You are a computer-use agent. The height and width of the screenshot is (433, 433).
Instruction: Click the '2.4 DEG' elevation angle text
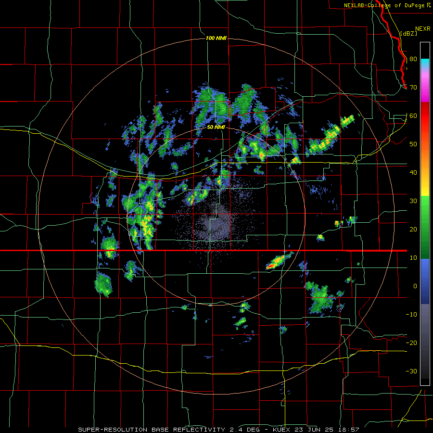[x=244, y=430]
